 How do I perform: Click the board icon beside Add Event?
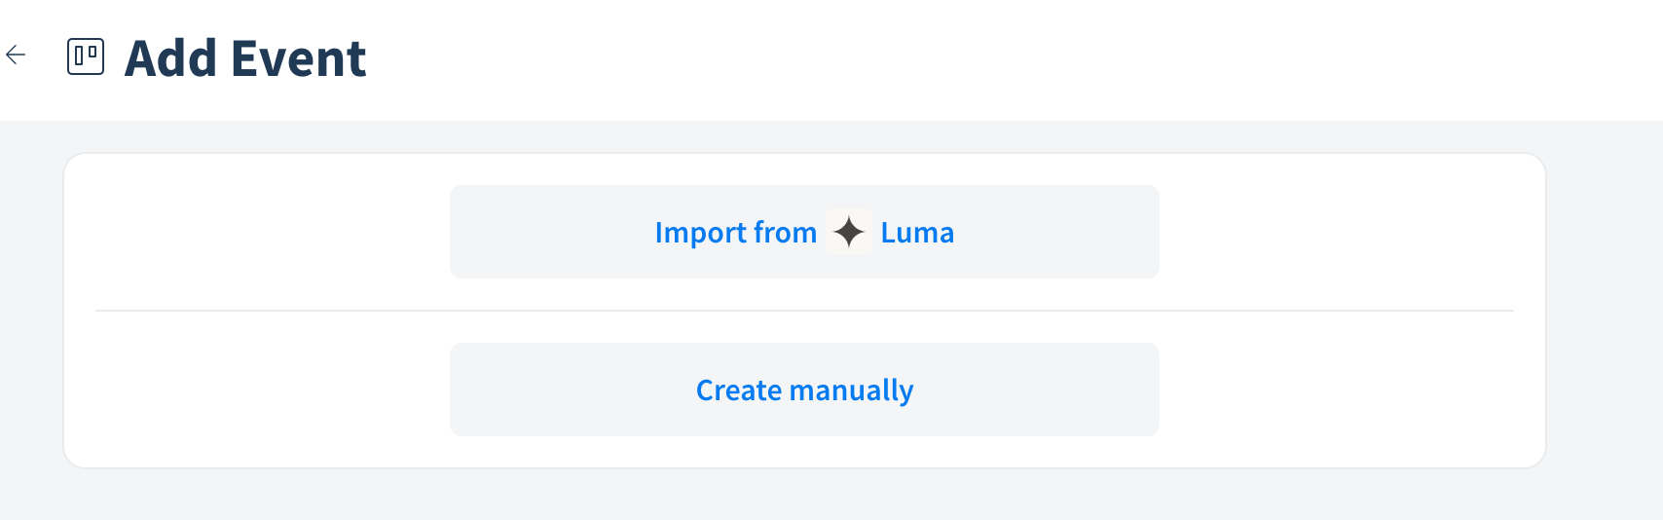pyautogui.click(x=86, y=56)
